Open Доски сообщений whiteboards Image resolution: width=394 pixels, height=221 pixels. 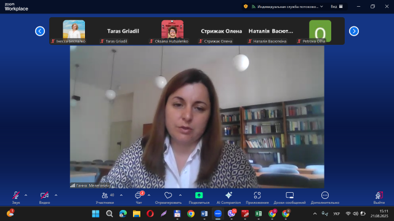coord(290,198)
